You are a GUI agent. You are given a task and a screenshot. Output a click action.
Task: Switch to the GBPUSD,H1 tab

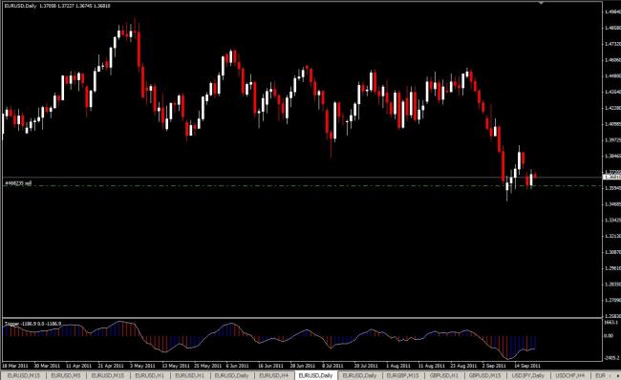click(x=443, y=375)
